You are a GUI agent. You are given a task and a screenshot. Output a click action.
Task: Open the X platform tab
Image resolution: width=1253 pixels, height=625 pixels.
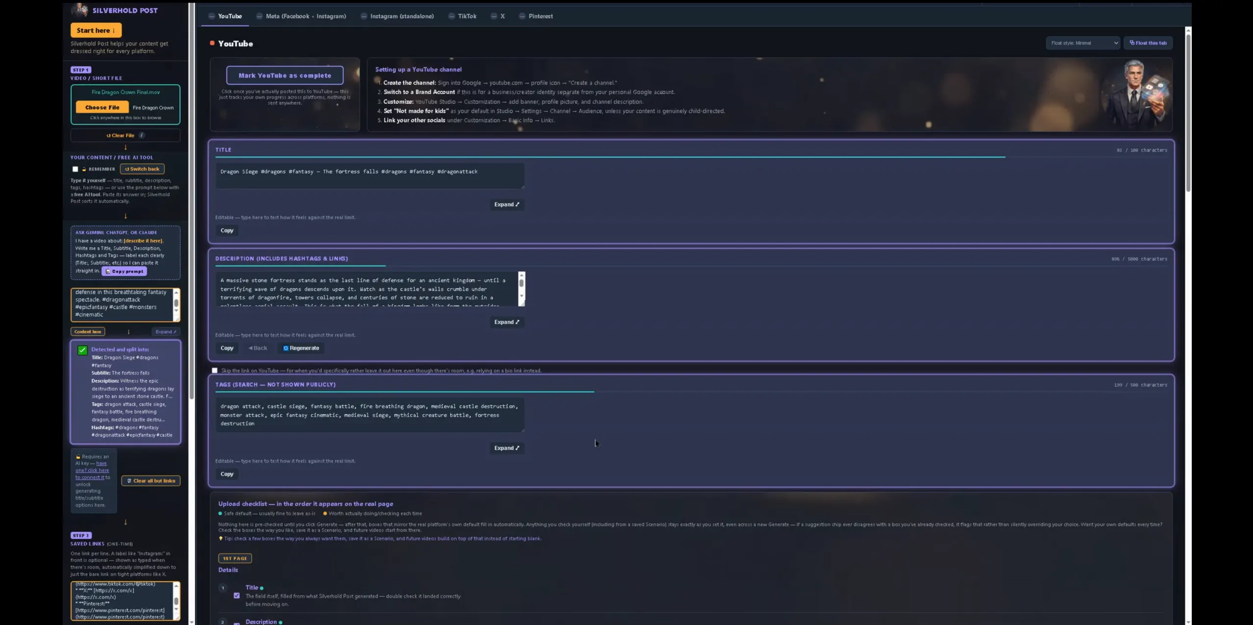click(497, 16)
